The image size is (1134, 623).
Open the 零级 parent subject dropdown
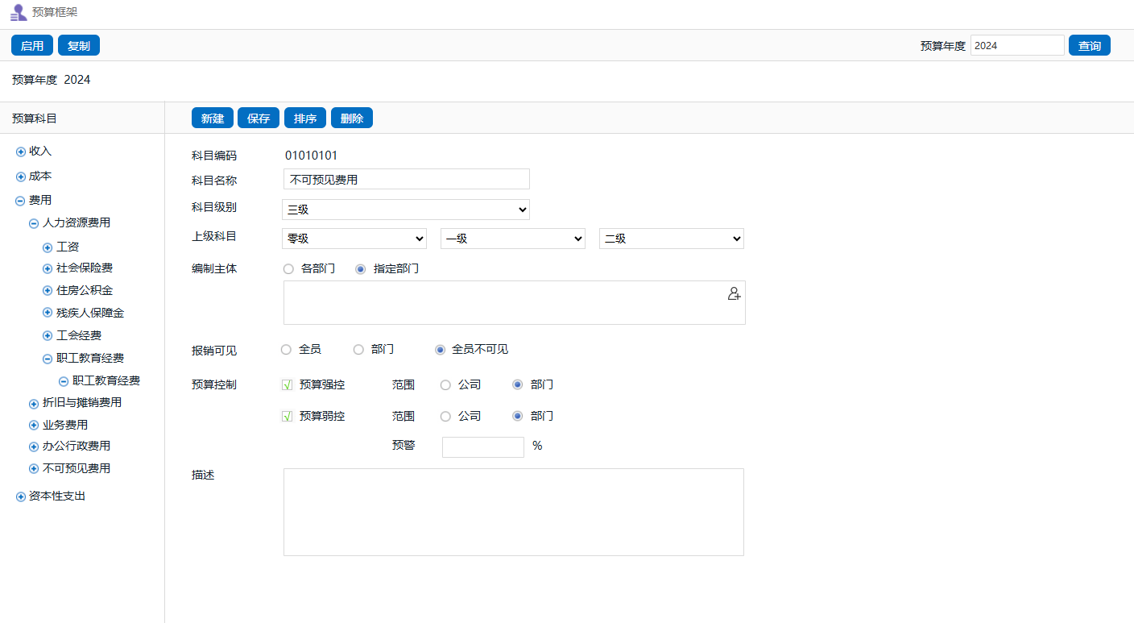pyautogui.click(x=354, y=239)
